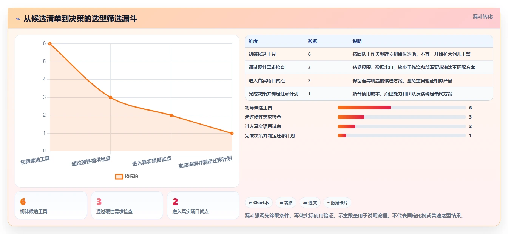Open the data card showing 6 初筛候选工具
The width and height of the screenshot is (508, 234).
coord(51,205)
